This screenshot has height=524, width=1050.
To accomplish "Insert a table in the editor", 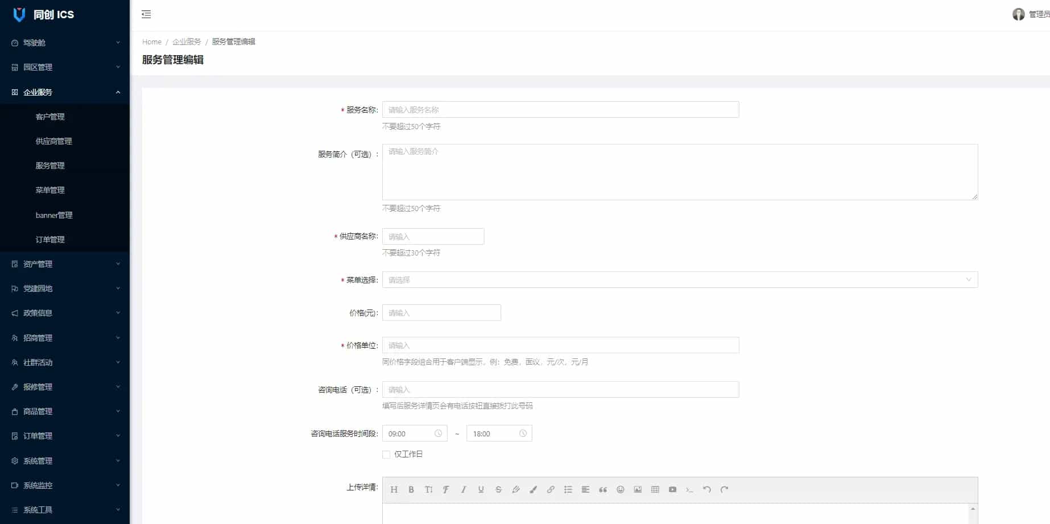I will [655, 489].
